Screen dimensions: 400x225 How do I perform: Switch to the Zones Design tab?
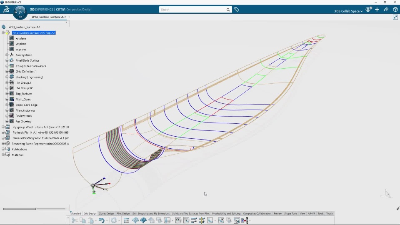coord(106,213)
